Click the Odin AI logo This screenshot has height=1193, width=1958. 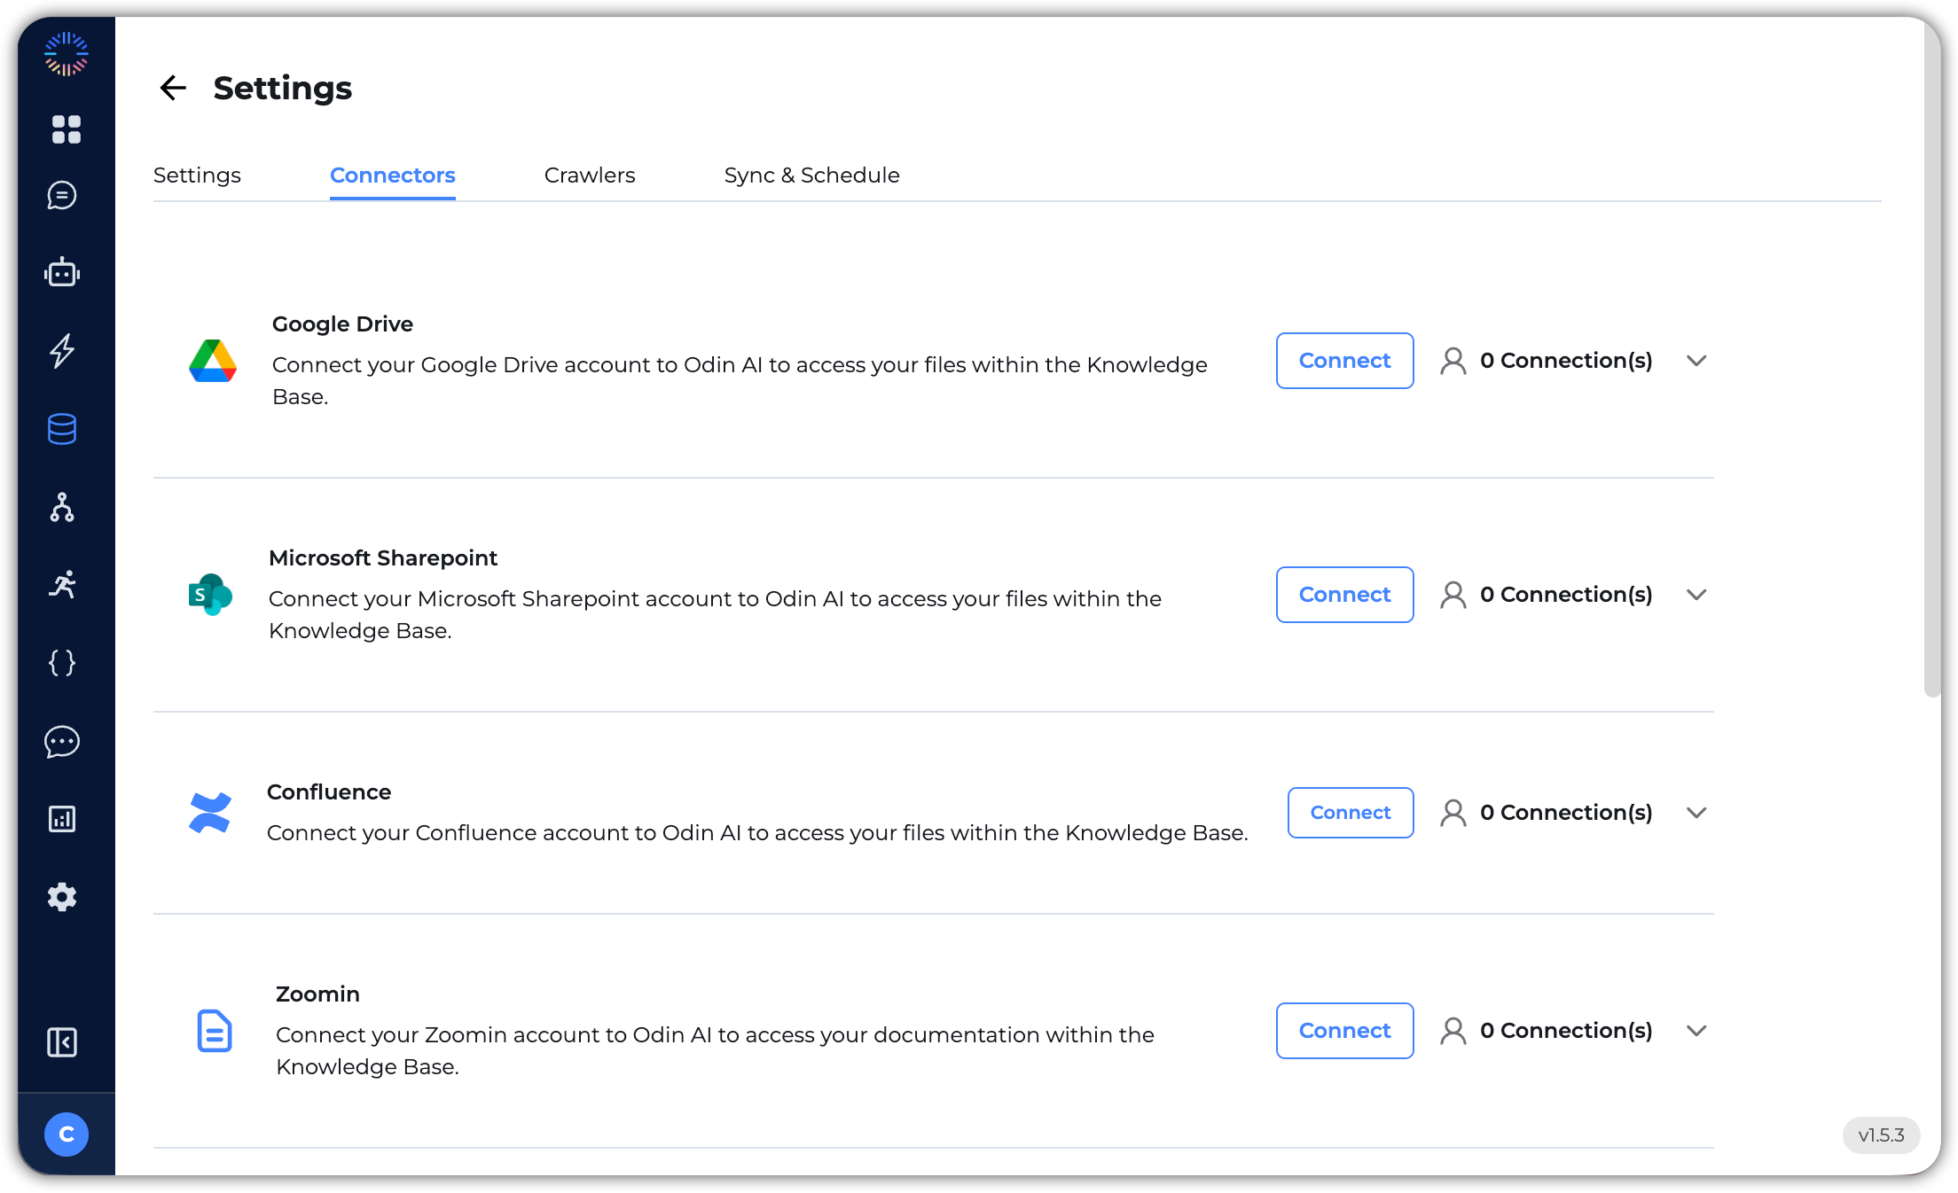click(66, 53)
